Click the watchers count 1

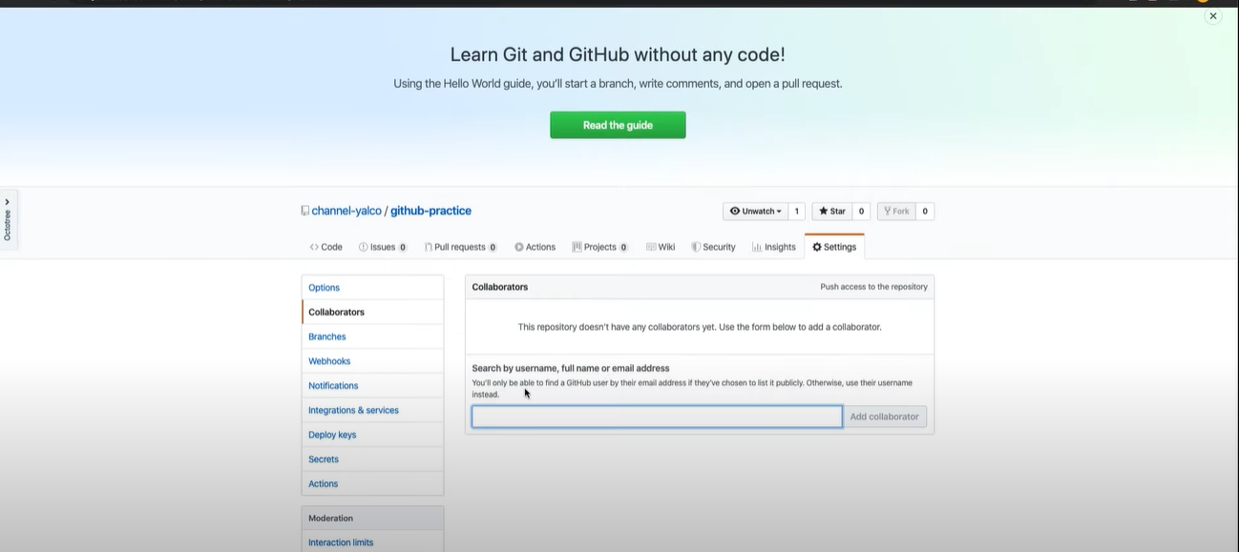pos(797,211)
